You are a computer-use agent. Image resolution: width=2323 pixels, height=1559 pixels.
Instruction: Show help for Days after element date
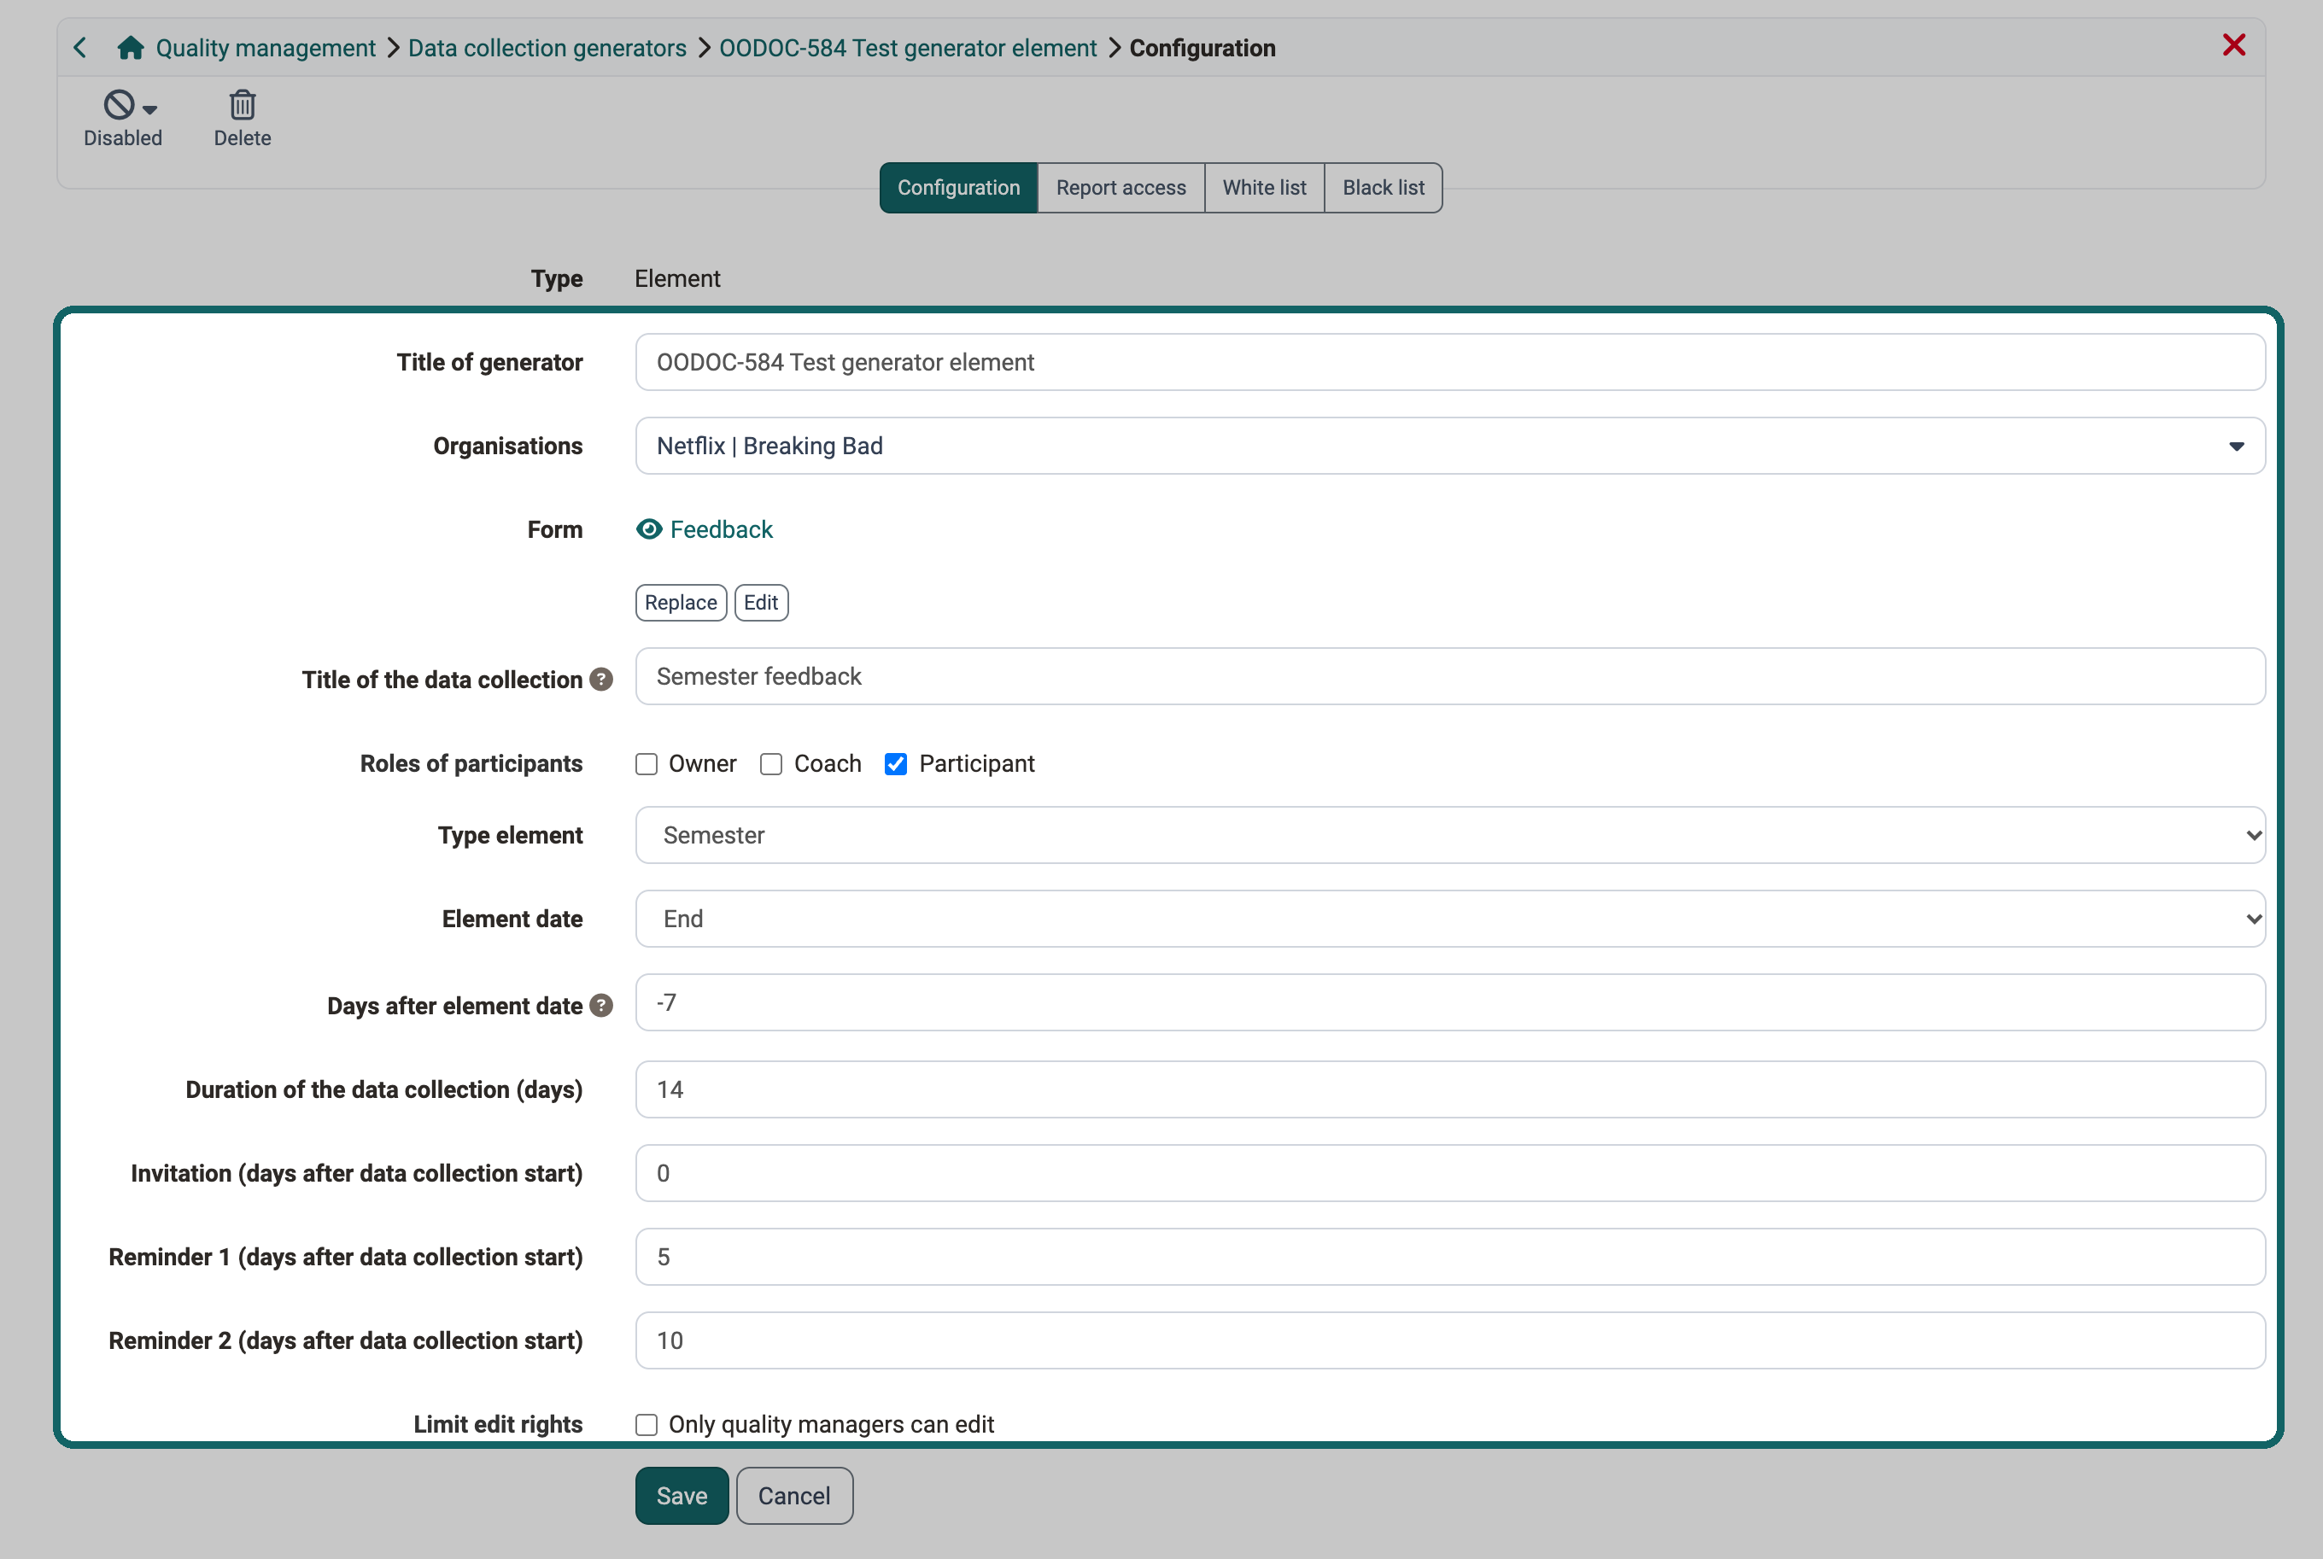(x=600, y=1005)
